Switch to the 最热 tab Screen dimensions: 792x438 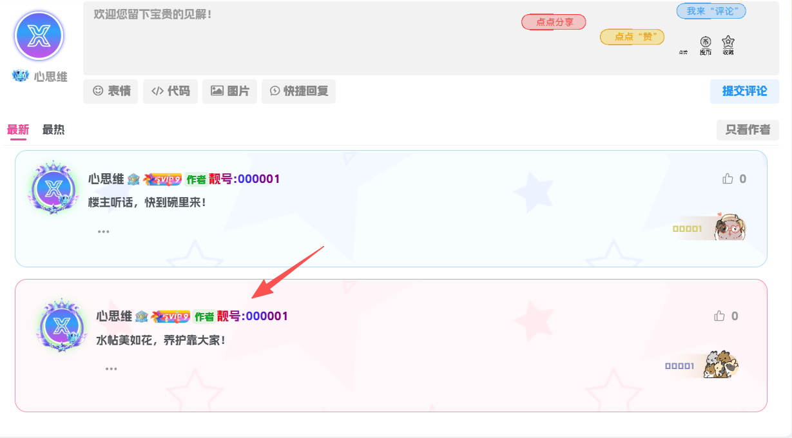[53, 129]
